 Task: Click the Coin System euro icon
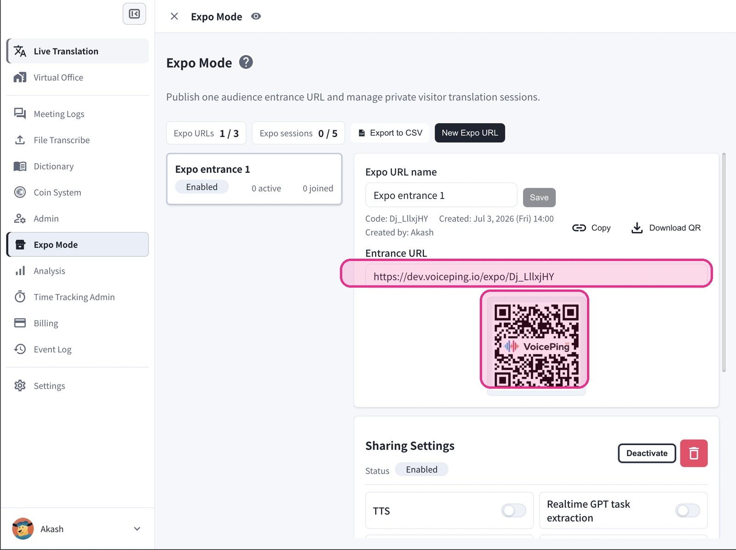pos(20,192)
